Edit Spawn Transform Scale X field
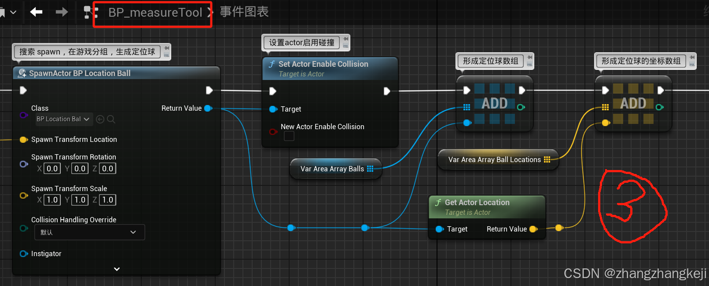 pyautogui.click(x=52, y=200)
